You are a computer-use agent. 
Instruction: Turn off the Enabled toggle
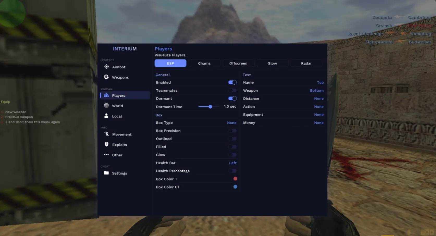point(232,82)
